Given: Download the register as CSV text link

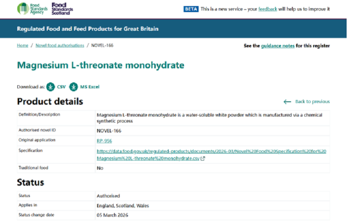Looking at the screenshot, I should (x=61, y=87).
